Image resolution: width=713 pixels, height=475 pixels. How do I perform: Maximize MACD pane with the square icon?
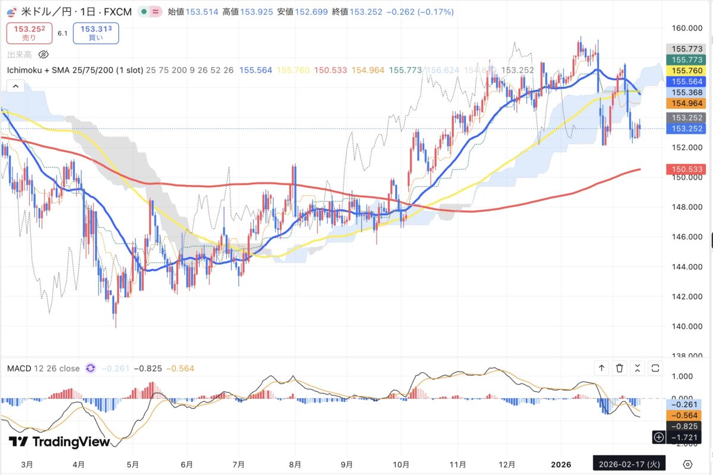(655, 368)
